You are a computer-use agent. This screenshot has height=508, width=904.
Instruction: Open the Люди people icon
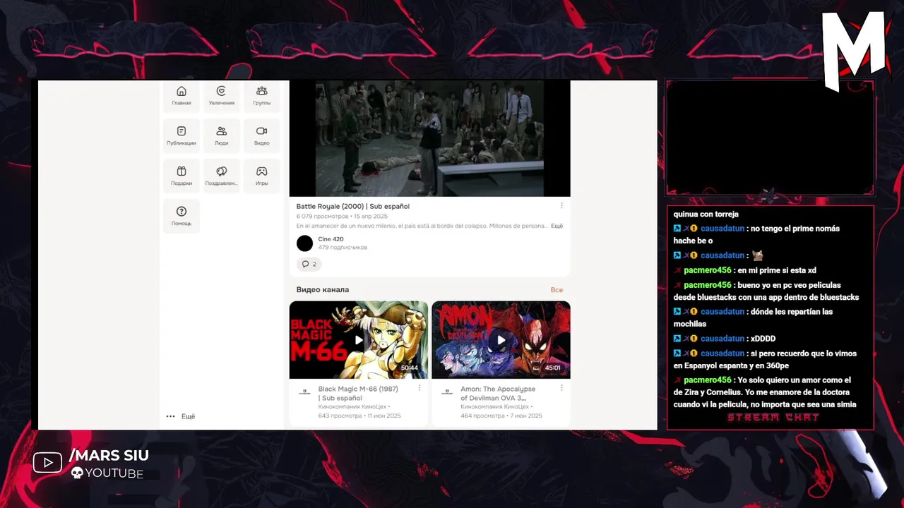click(x=222, y=136)
